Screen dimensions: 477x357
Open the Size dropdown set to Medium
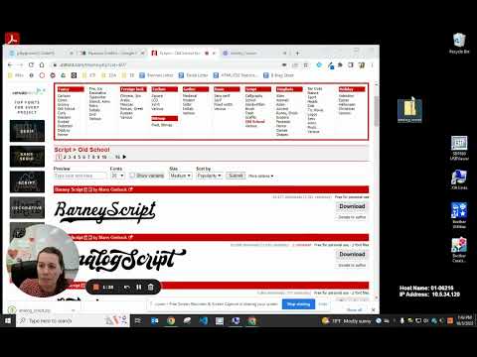tap(181, 176)
